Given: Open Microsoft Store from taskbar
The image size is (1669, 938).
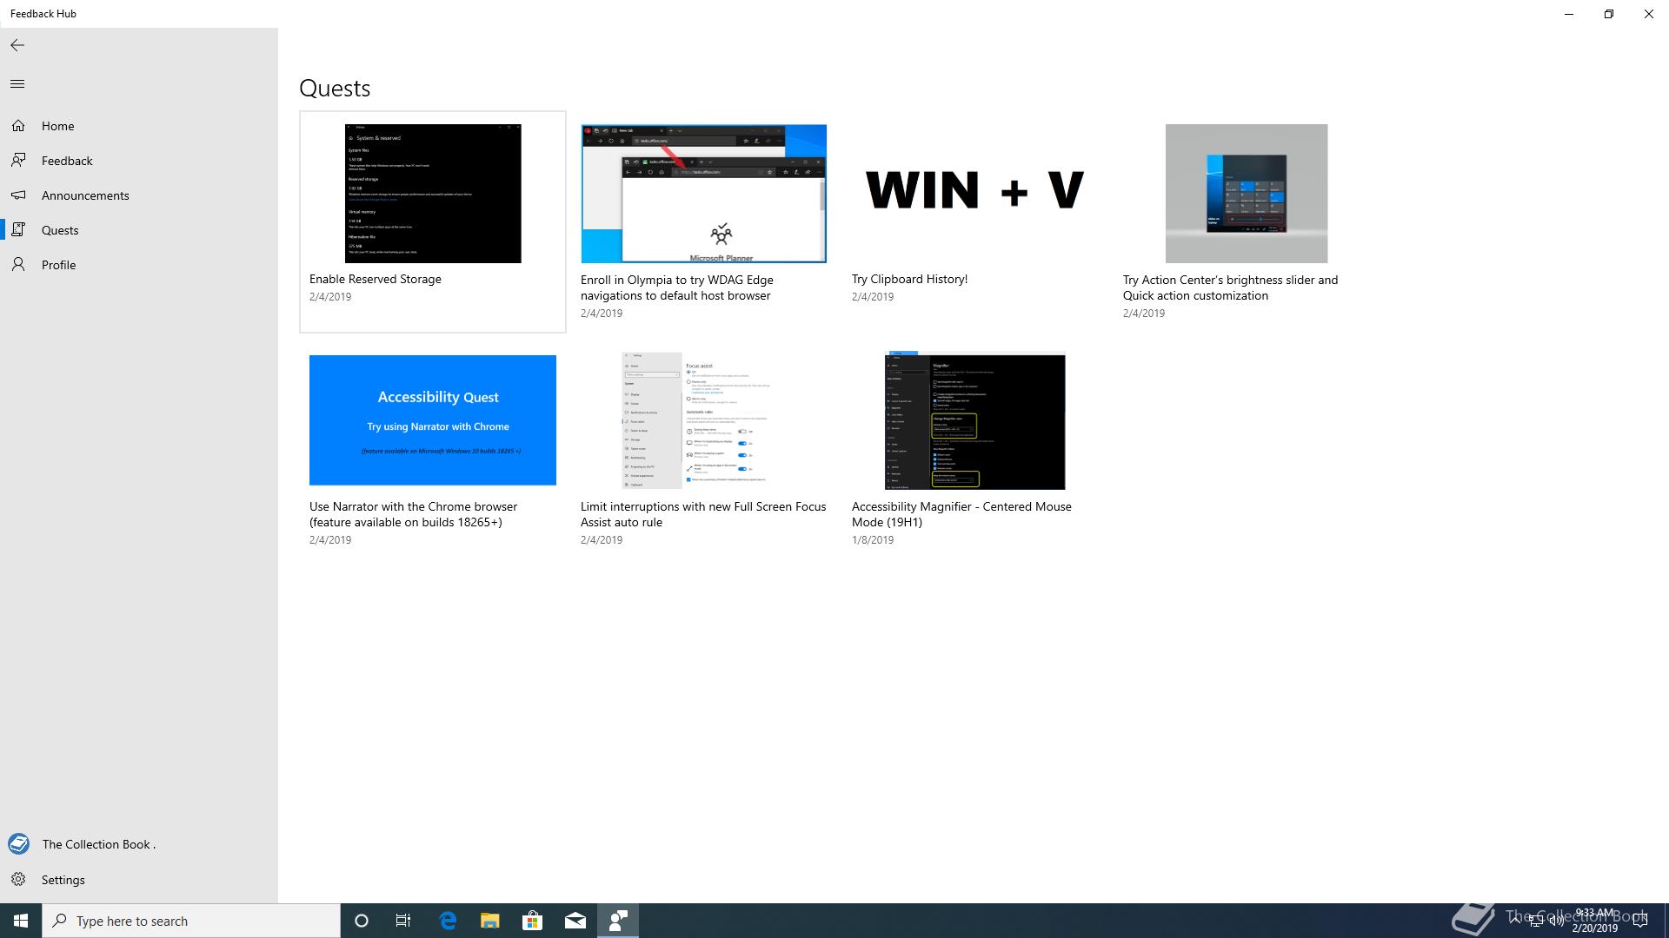Looking at the screenshot, I should pos(533,921).
